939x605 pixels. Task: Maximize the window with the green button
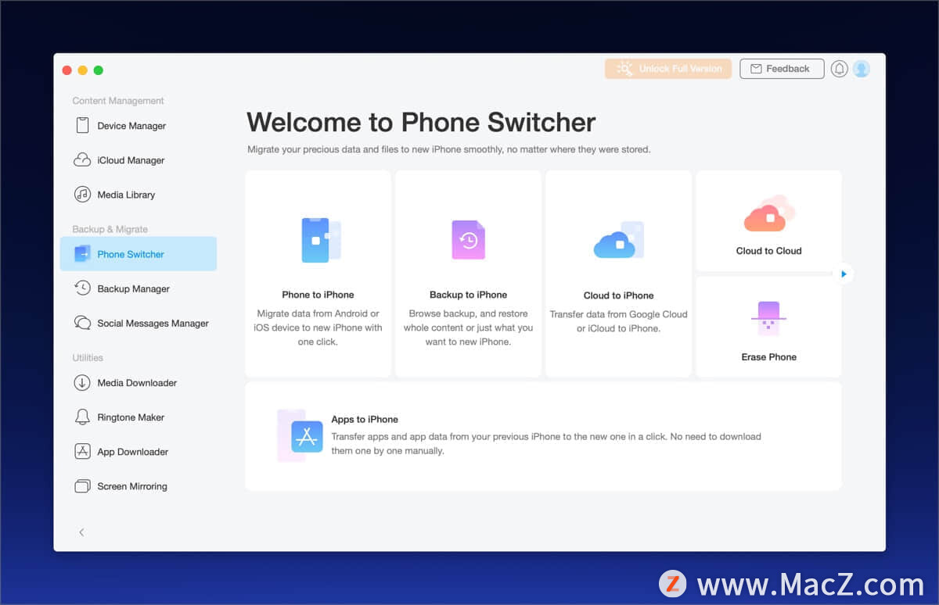pyautogui.click(x=99, y=70)
